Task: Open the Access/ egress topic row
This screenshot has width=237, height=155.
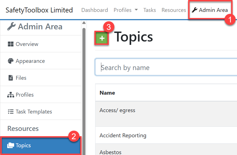Action: click(x=117, y=110)
